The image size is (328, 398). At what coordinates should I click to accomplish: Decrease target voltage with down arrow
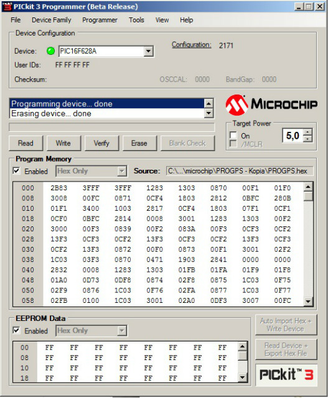[307, 139]
